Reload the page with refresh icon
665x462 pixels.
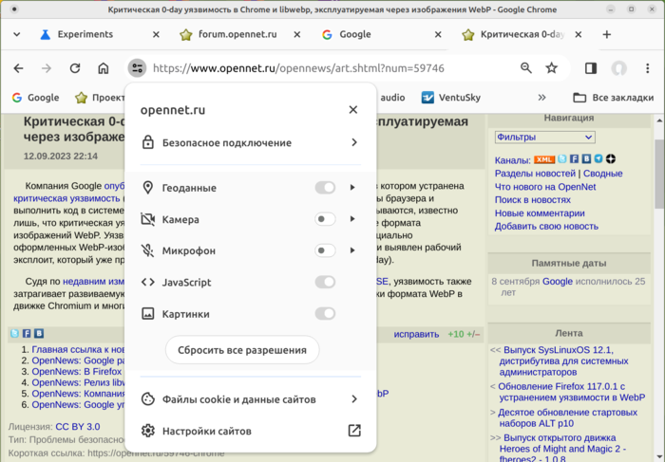pyautogui.click(x=75, y=68)
